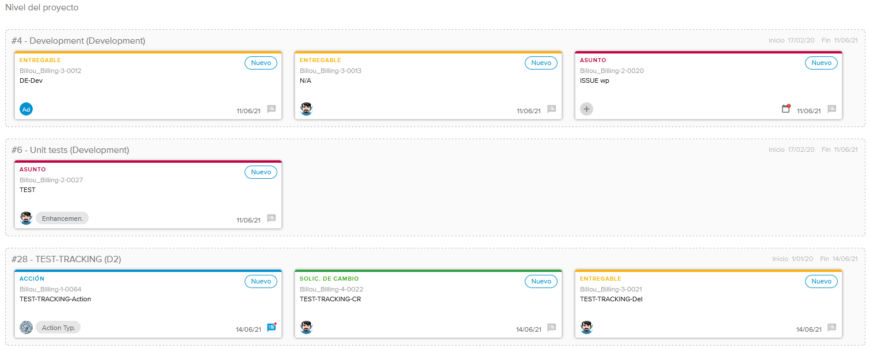Open '#4 - Development (Development)' group header
Viewport: 870px width, 349px height.
click(78, 41)
